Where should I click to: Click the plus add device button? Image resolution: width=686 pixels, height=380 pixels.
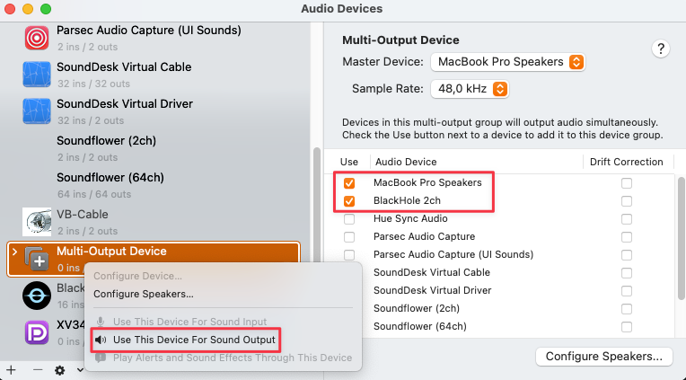[11, 369]
